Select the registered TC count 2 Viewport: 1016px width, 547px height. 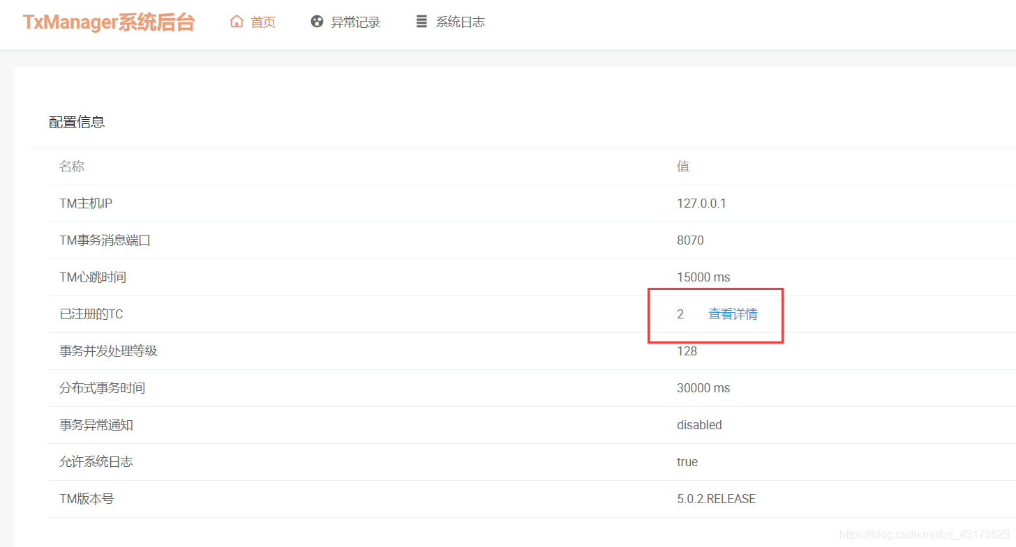(x=680, y=314)
